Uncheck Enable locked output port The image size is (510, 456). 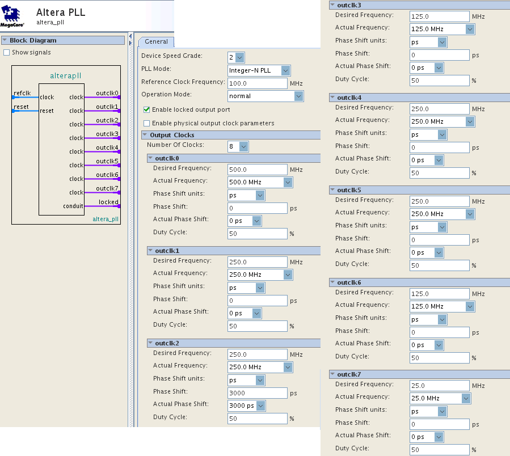tap(147, 109)
